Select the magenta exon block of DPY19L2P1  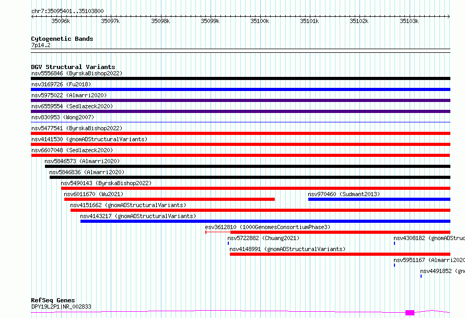410,313
